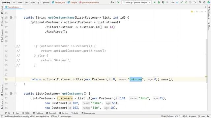This screenshot has width=211, height=118.
Task: Open the main Git branch widget
Action: tap(202, 116)
